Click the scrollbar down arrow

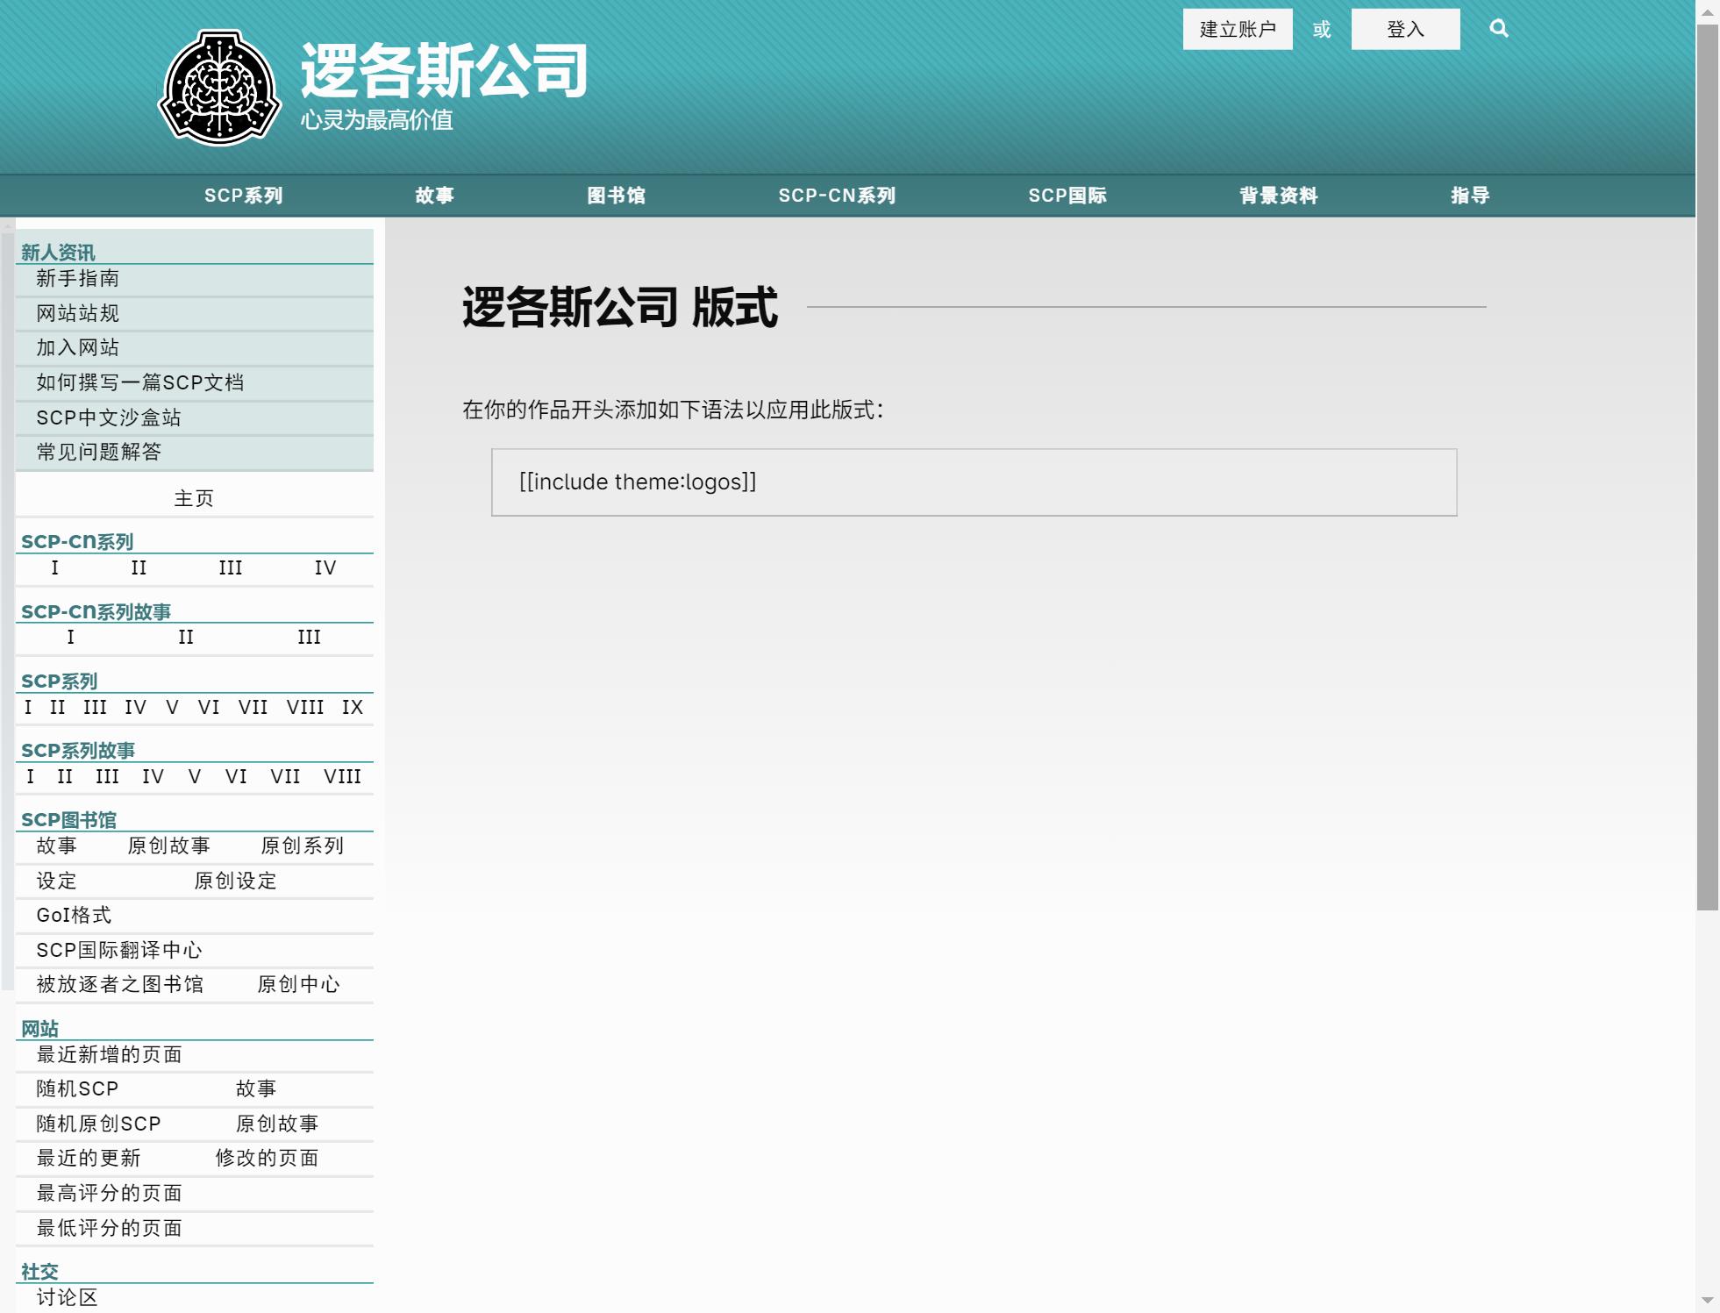pyautogui.click(x=1707, y=1300)
